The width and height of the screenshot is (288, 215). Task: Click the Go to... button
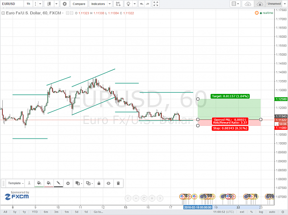pyautogui.click(x=99, y=212)
